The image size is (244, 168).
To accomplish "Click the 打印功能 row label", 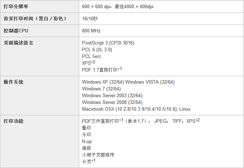I will click(14, 121).
